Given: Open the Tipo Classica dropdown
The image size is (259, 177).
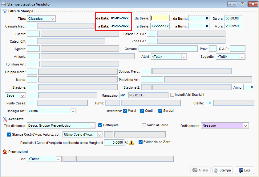Looking at the screenshot, I should (52, 19).
